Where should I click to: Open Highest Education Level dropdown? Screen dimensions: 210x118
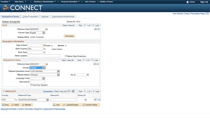coord(58,71)
